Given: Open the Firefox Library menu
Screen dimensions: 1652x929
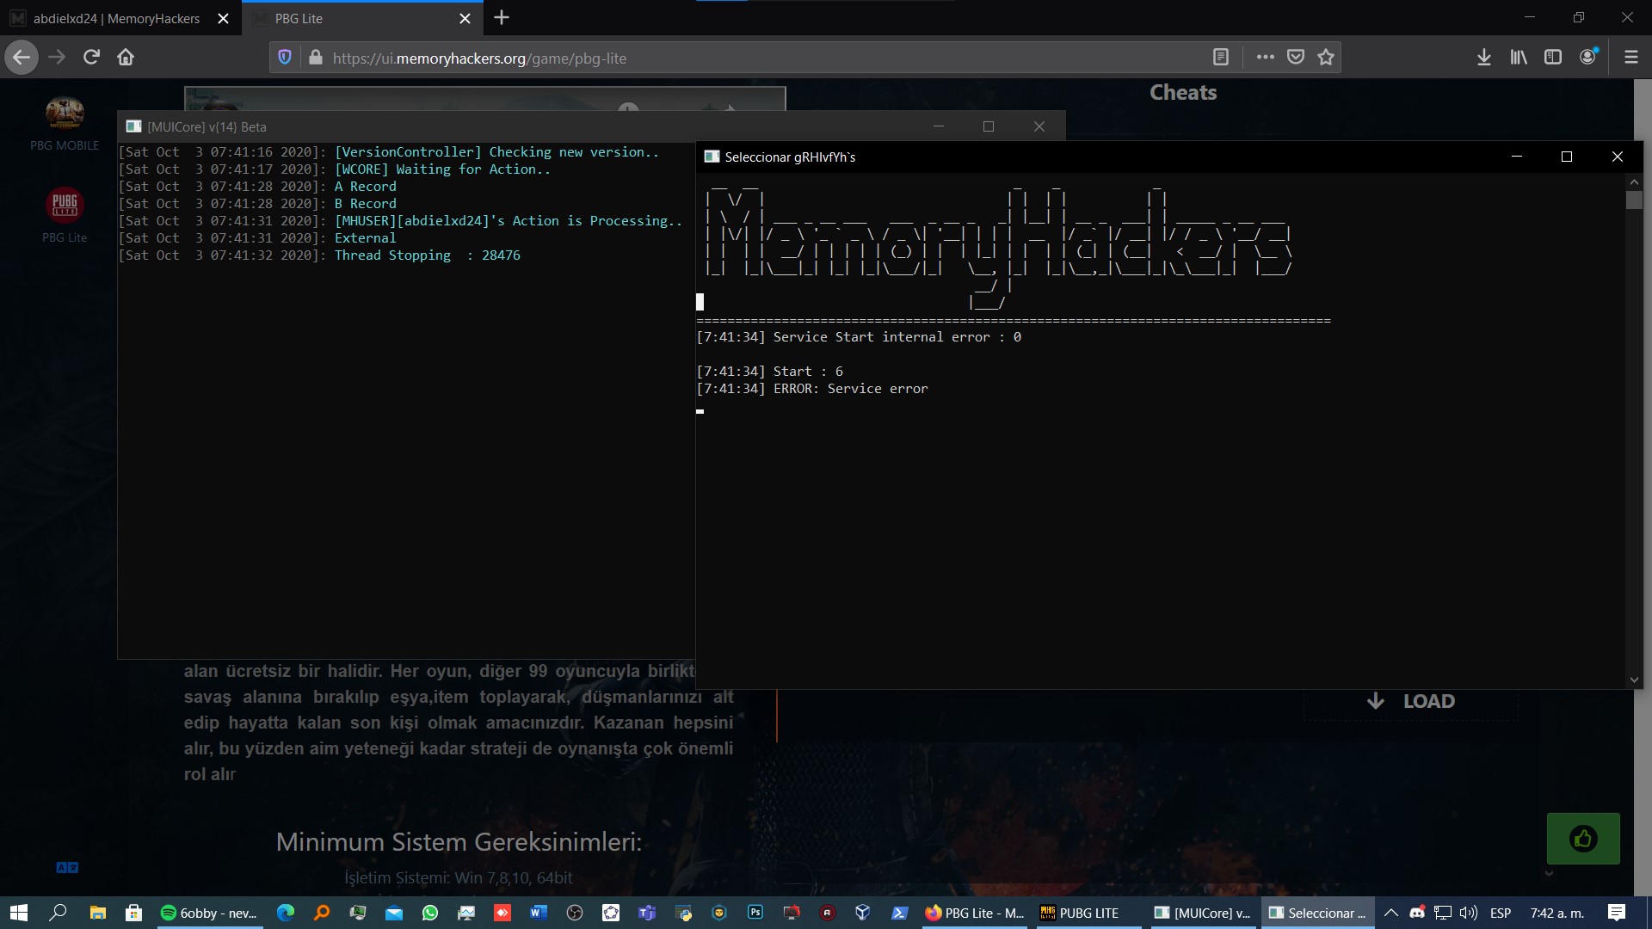Looking at the screenshot, I should click(x=1519, y=58).
